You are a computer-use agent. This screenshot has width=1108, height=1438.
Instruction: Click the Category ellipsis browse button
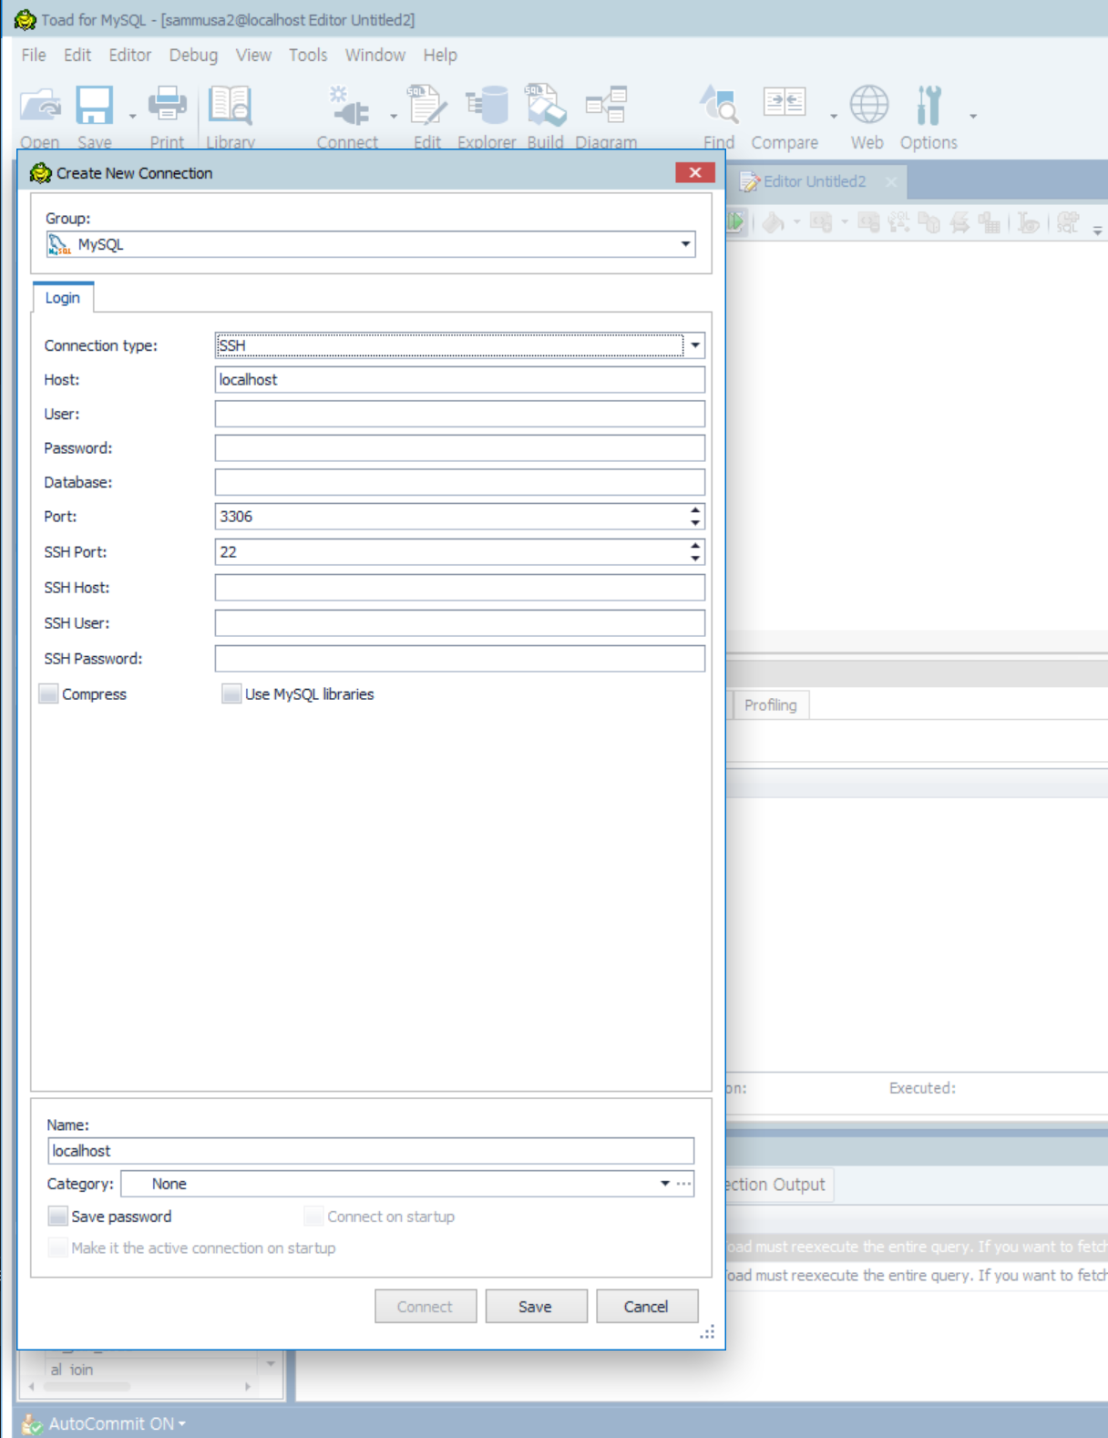click(683, 1184)
